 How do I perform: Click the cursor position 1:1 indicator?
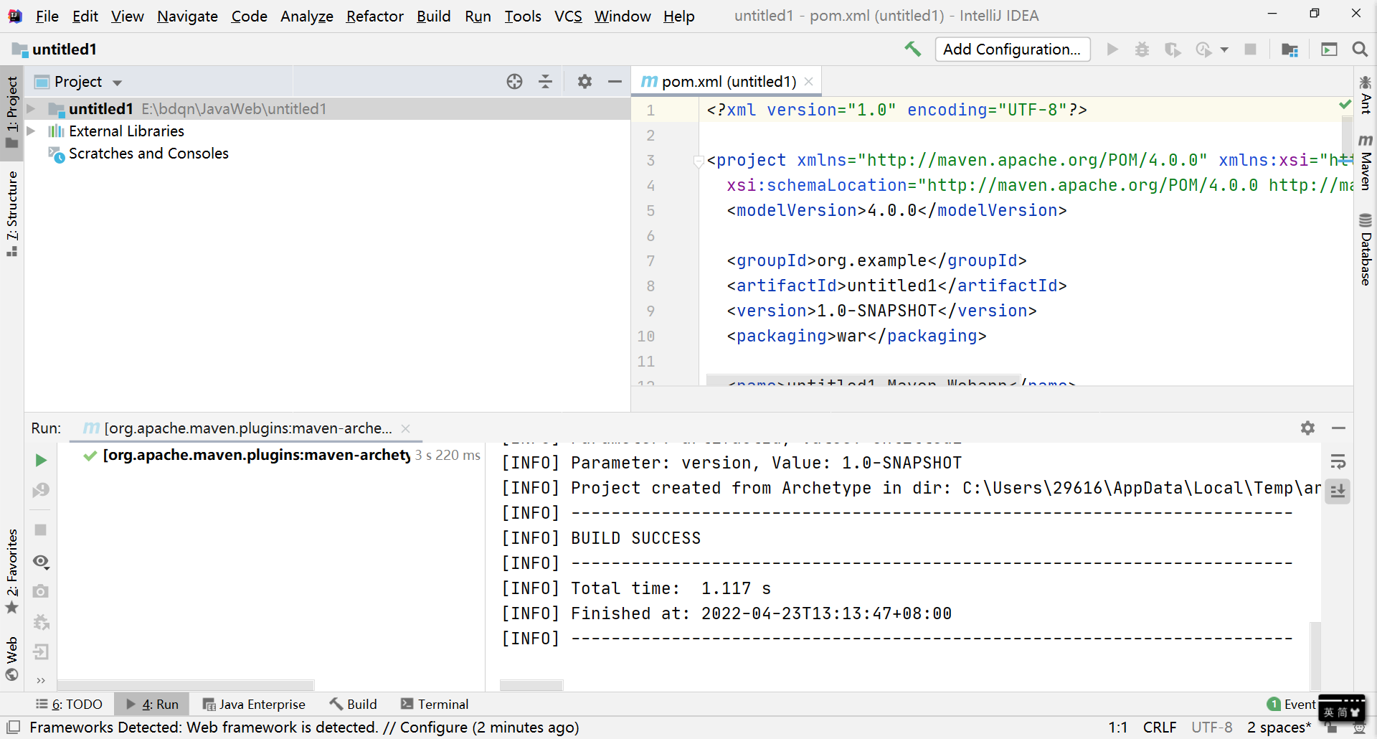[1117, 728]
